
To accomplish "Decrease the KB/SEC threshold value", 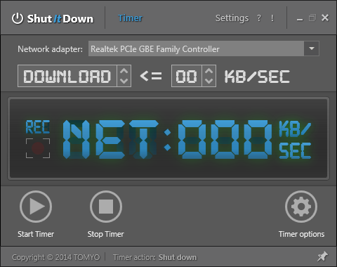I will click(209, 81).
